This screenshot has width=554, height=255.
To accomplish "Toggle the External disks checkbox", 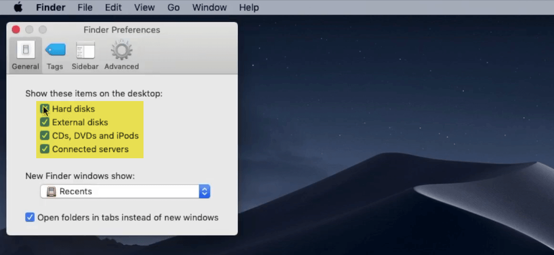I will click(x=44, y=122).
